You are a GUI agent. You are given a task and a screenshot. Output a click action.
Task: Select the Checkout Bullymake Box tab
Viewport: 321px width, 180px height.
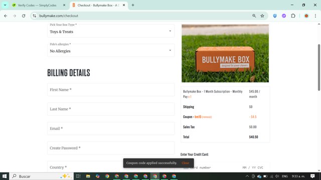tap(98, 5)
